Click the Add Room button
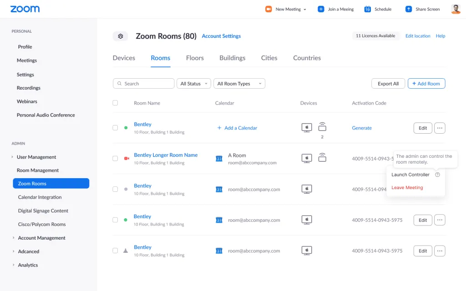The width and height of the screenshot is (466, 291). pyautogui.click(x=426, y=84)
